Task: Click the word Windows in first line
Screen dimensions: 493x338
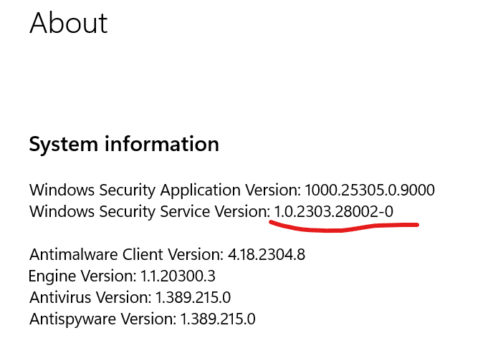Action: (x=62, y=190)
